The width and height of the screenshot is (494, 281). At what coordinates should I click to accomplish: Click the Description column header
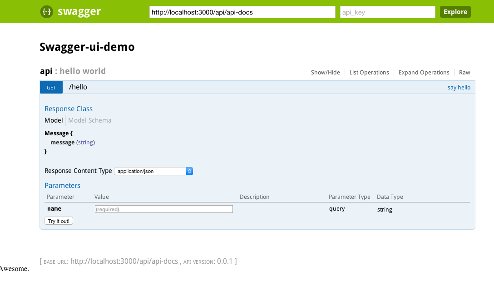pyautogui.click(x=255, y=197)
